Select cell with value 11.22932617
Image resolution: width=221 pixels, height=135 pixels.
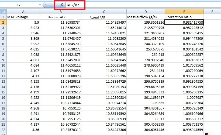60,92
